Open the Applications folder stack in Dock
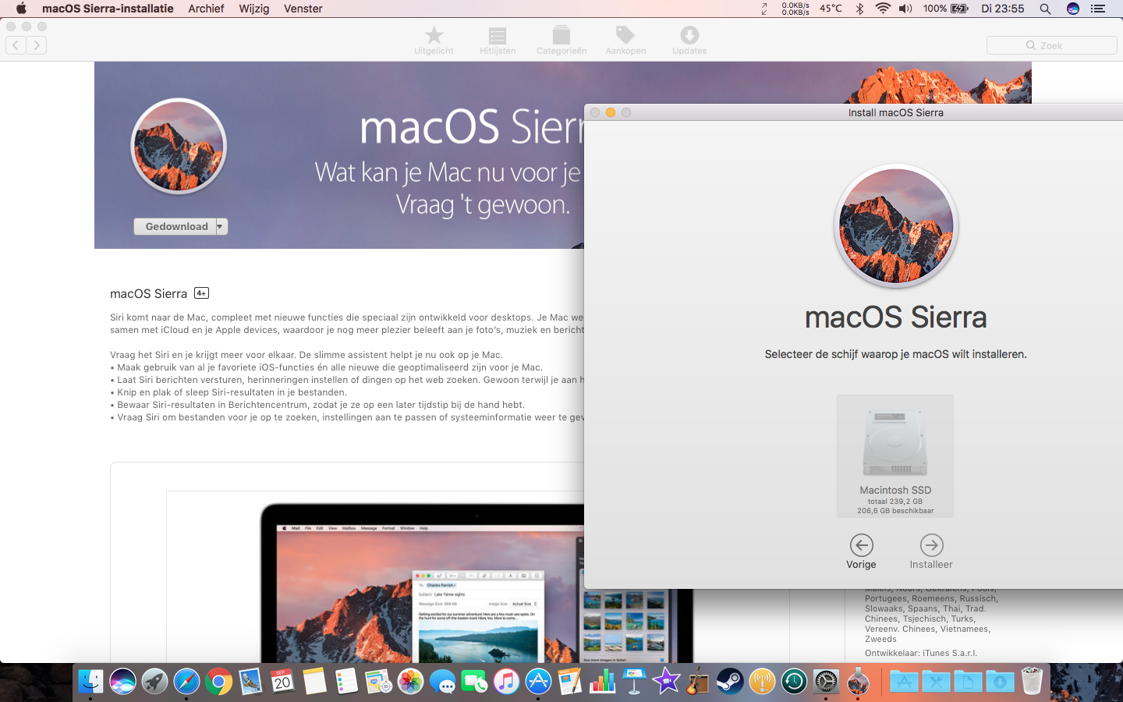 click(904, 682)
